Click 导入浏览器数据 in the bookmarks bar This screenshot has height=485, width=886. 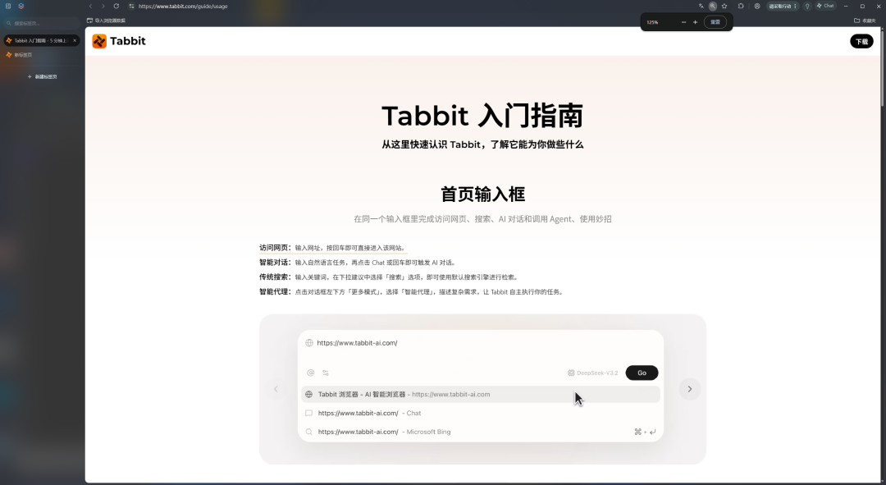point(106,21)
